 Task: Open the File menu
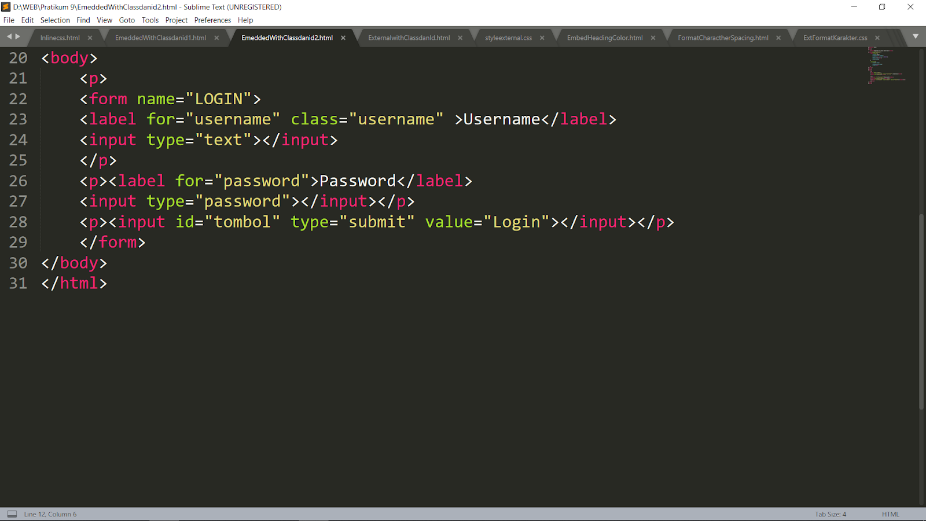[9, 20]
